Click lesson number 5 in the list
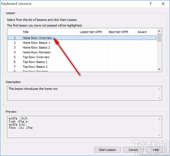 (x=15, y=57)
